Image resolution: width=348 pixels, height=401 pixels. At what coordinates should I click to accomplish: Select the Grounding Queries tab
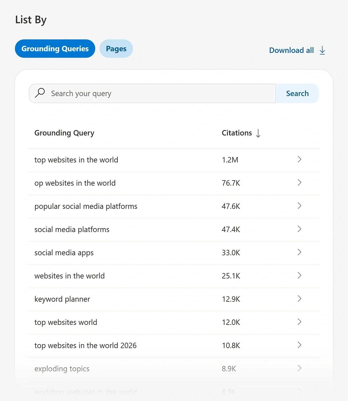[55, 48]
